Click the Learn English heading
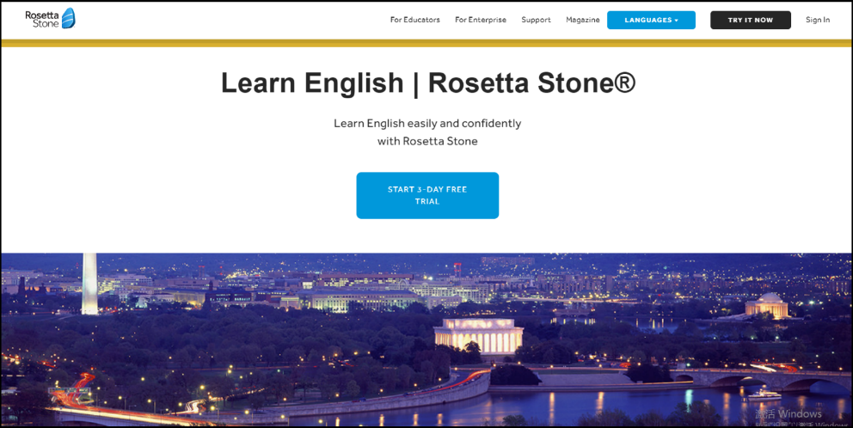The width and height of the screenshot is (853, 428). [427, 83]
